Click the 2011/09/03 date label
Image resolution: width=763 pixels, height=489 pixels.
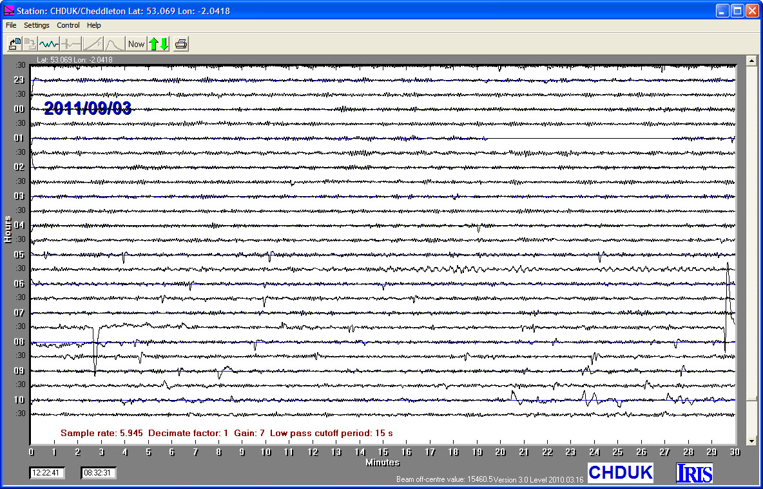click(88, 108)
